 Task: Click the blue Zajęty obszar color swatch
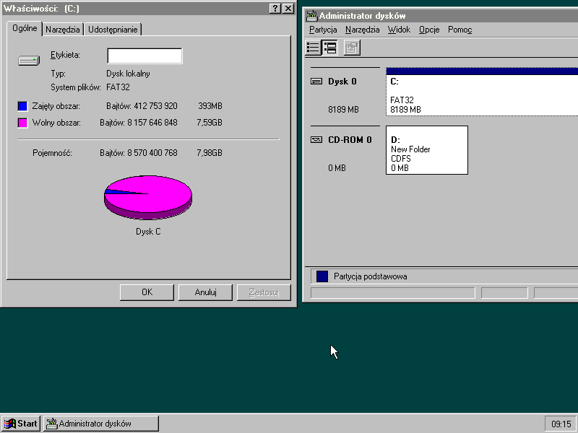tap(22, 106)
